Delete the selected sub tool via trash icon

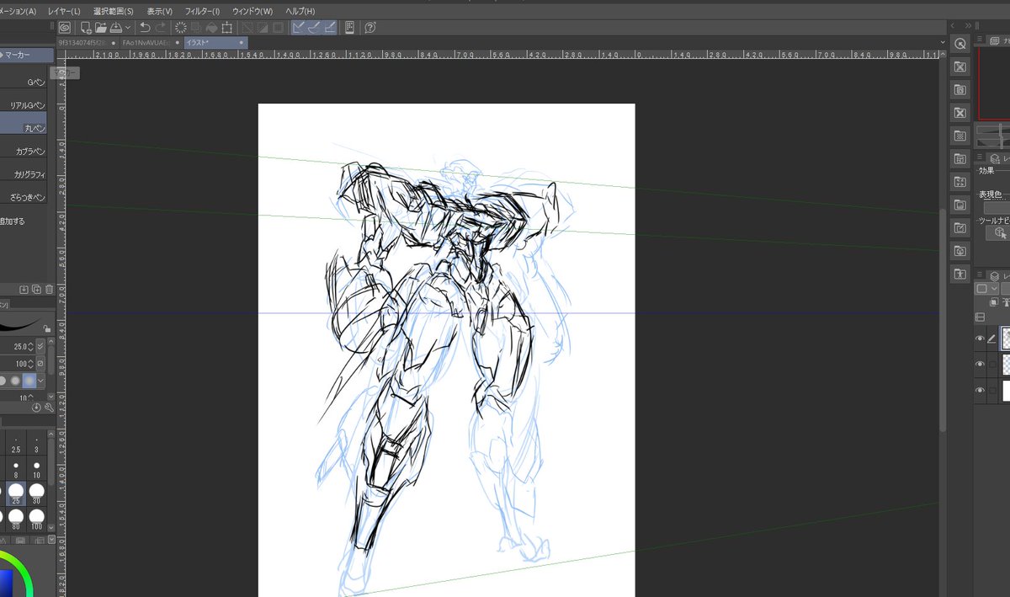coord(49,290)
